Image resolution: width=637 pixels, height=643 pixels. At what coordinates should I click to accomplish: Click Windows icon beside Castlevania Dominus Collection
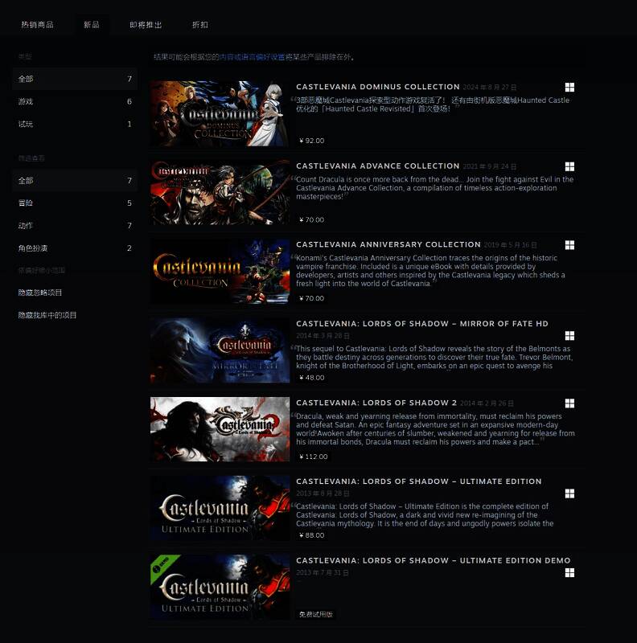click(x=569, y=88)
